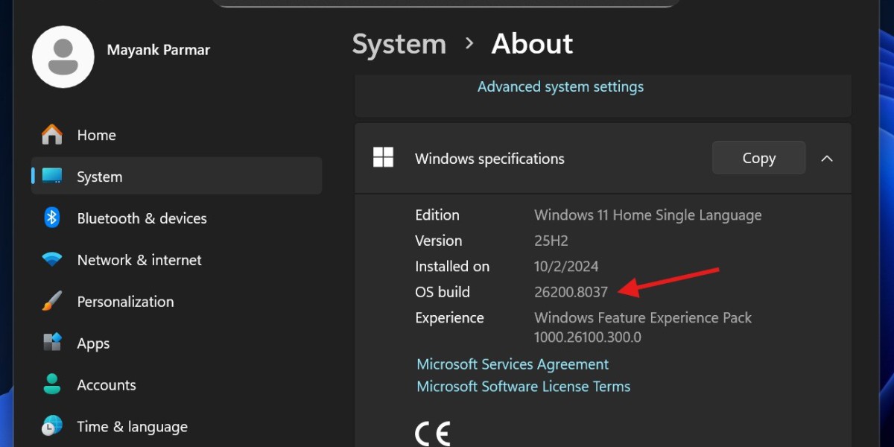This screenshot has height=447, width=894.
Task: Click the Version value 25H2
Action: coord(551,241)
